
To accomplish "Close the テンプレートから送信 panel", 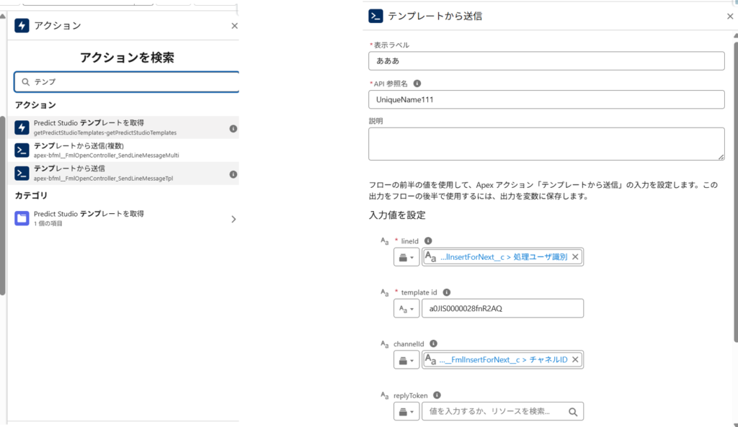I will [x=730, y=17].
